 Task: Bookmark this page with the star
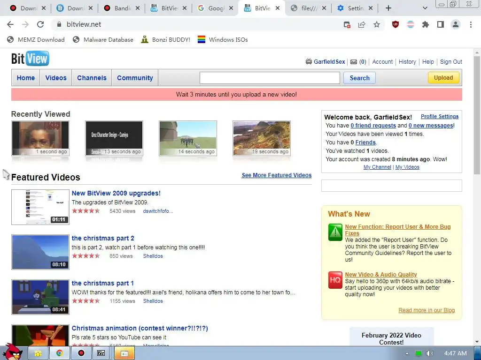[377, 24]
